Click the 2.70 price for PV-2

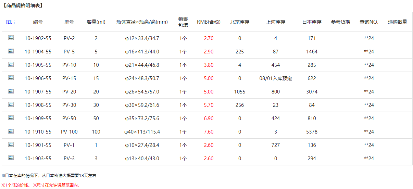[x=208, y=38]
